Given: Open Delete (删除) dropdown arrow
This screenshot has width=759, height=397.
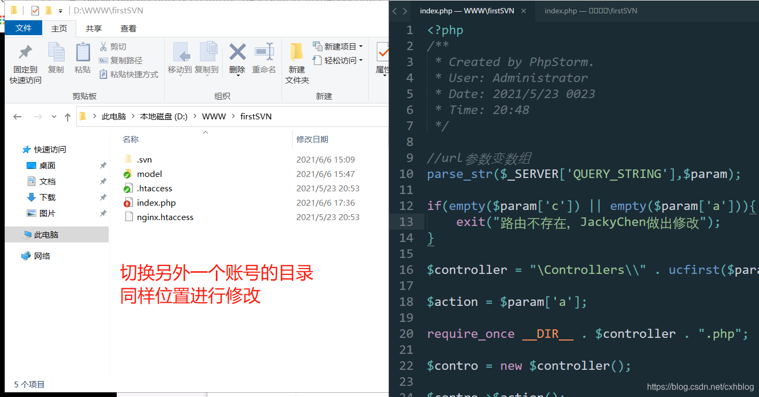Looking at the screenshot, I should (x=237, y=75).
